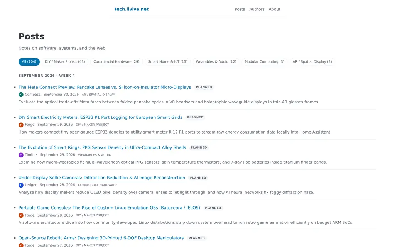
Task: Click WEARABLES & AUDIO category tag
Action: pos(95,155)
